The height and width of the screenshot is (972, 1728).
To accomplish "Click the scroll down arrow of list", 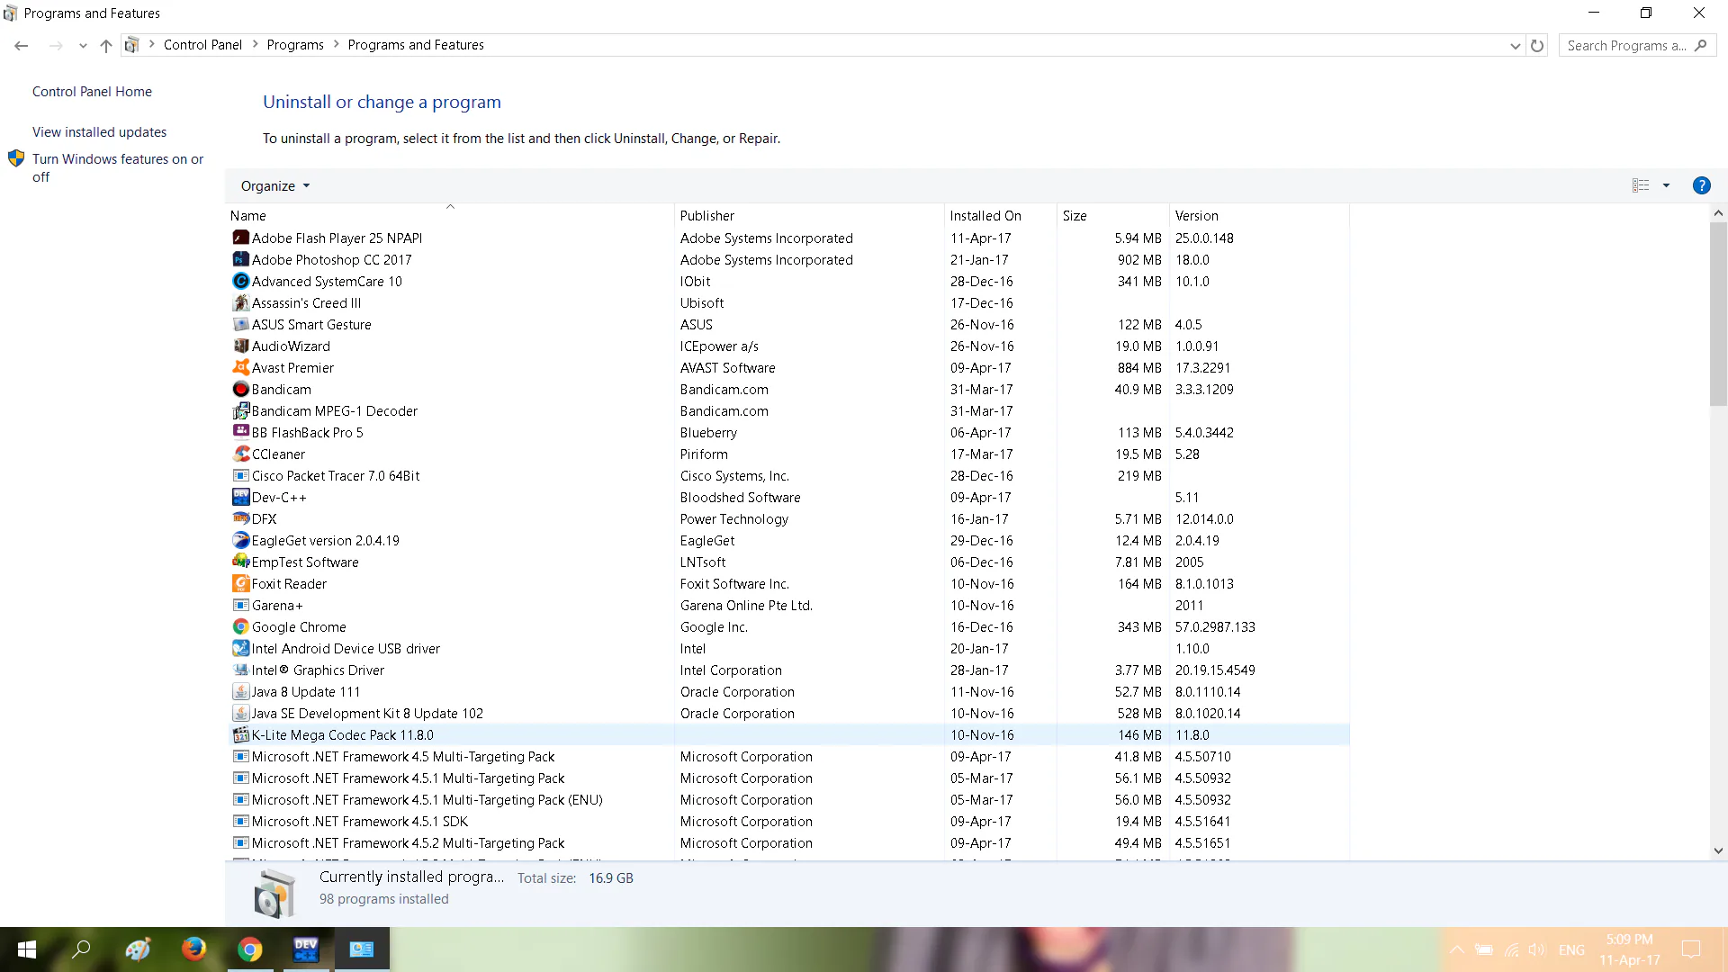I will point(1718,850).
